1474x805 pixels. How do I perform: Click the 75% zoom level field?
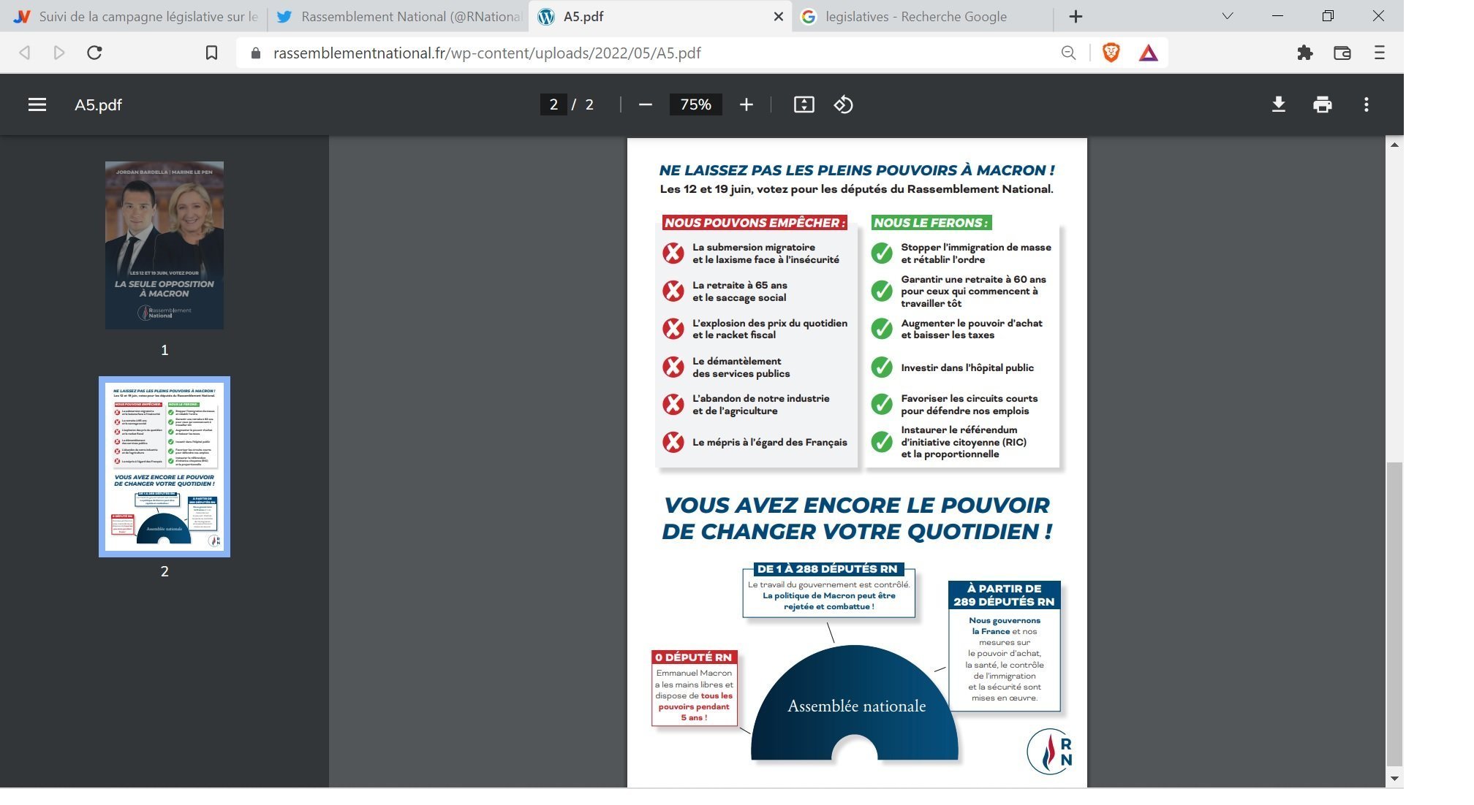point(695,104)
